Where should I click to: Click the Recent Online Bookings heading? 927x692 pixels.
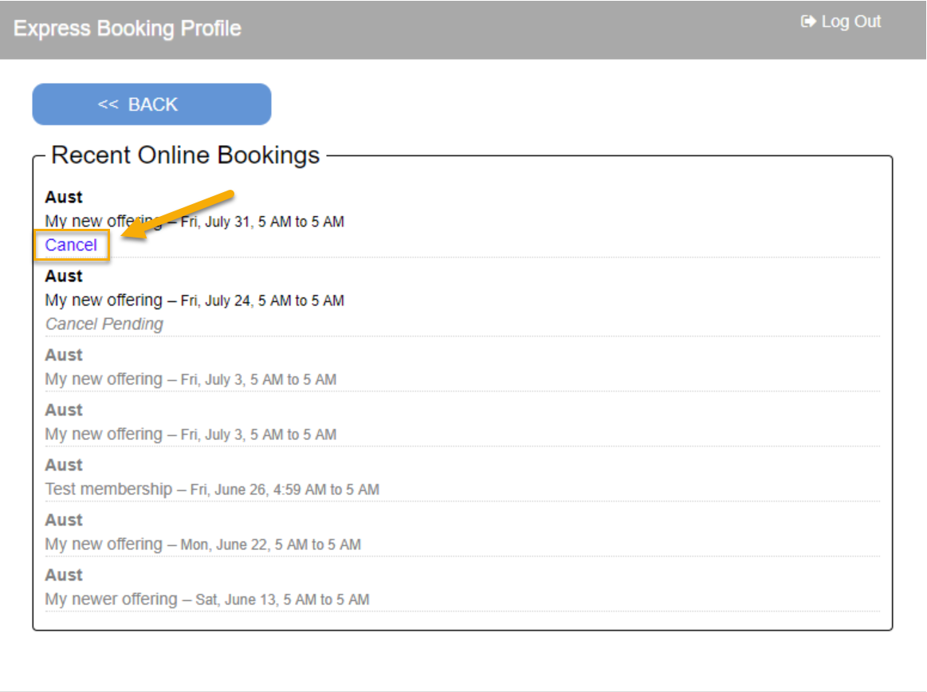click(x=185, y=155)
